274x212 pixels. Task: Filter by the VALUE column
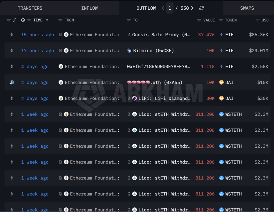click(199, 20)
